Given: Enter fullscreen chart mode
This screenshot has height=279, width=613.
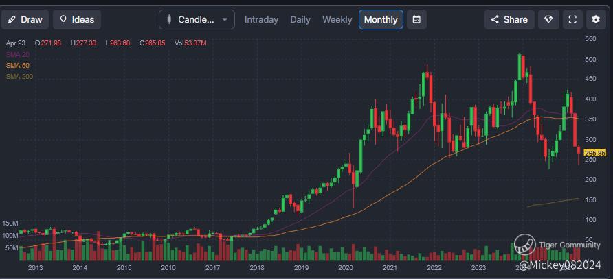Looking at the screenshot, I should 572,19.
